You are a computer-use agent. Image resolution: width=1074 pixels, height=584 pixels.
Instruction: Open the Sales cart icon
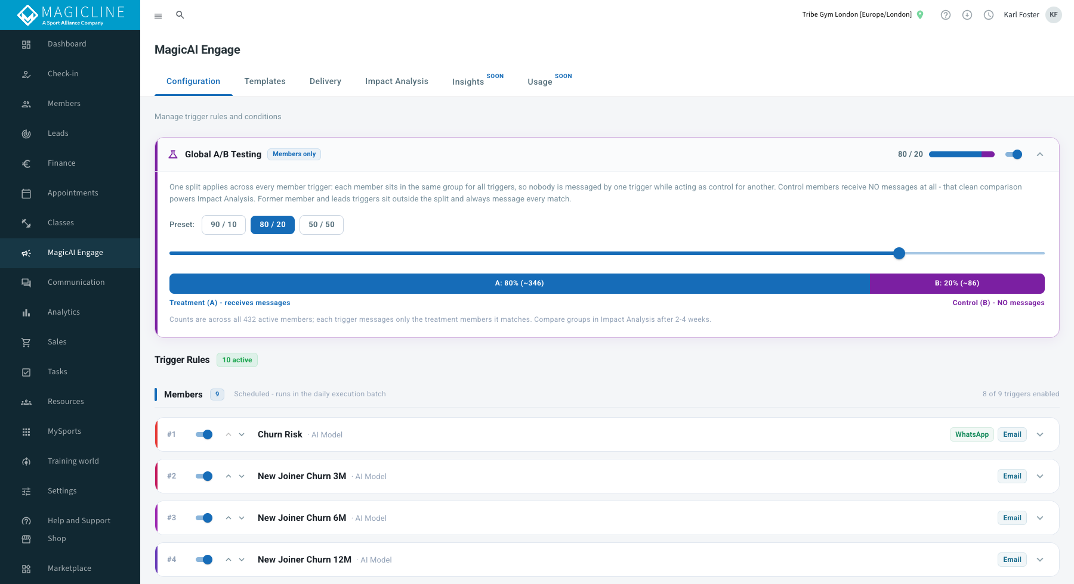pyautogui.click(x=26, y=342)
